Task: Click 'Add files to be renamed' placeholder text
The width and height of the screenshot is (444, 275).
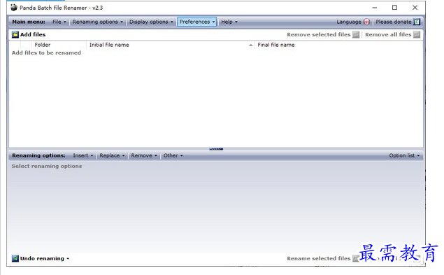Action: 46,52
